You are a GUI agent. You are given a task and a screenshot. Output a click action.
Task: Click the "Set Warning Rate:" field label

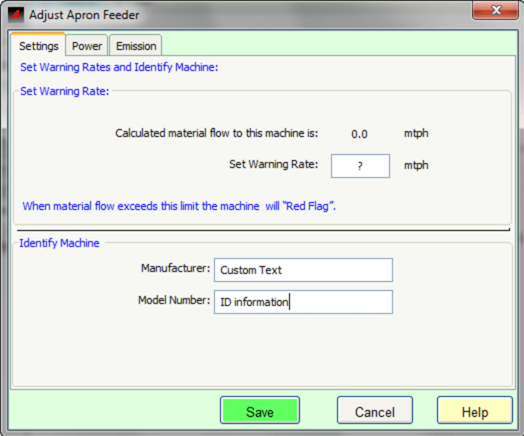(x=273, y=165)
